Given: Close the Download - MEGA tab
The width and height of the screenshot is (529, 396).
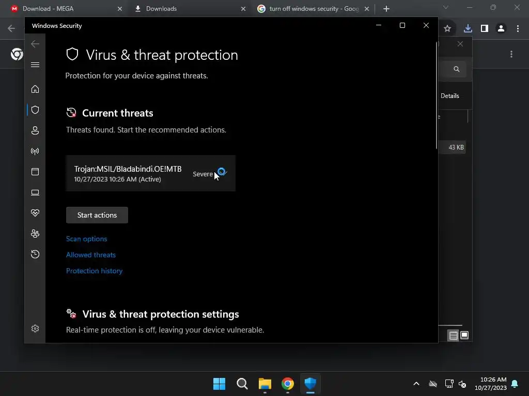Looking at the screenshot, I should 120,9.
